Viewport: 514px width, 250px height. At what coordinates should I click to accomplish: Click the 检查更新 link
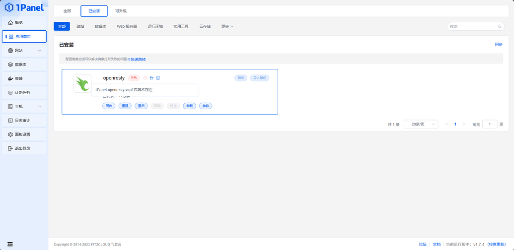[x=498, y=245]
